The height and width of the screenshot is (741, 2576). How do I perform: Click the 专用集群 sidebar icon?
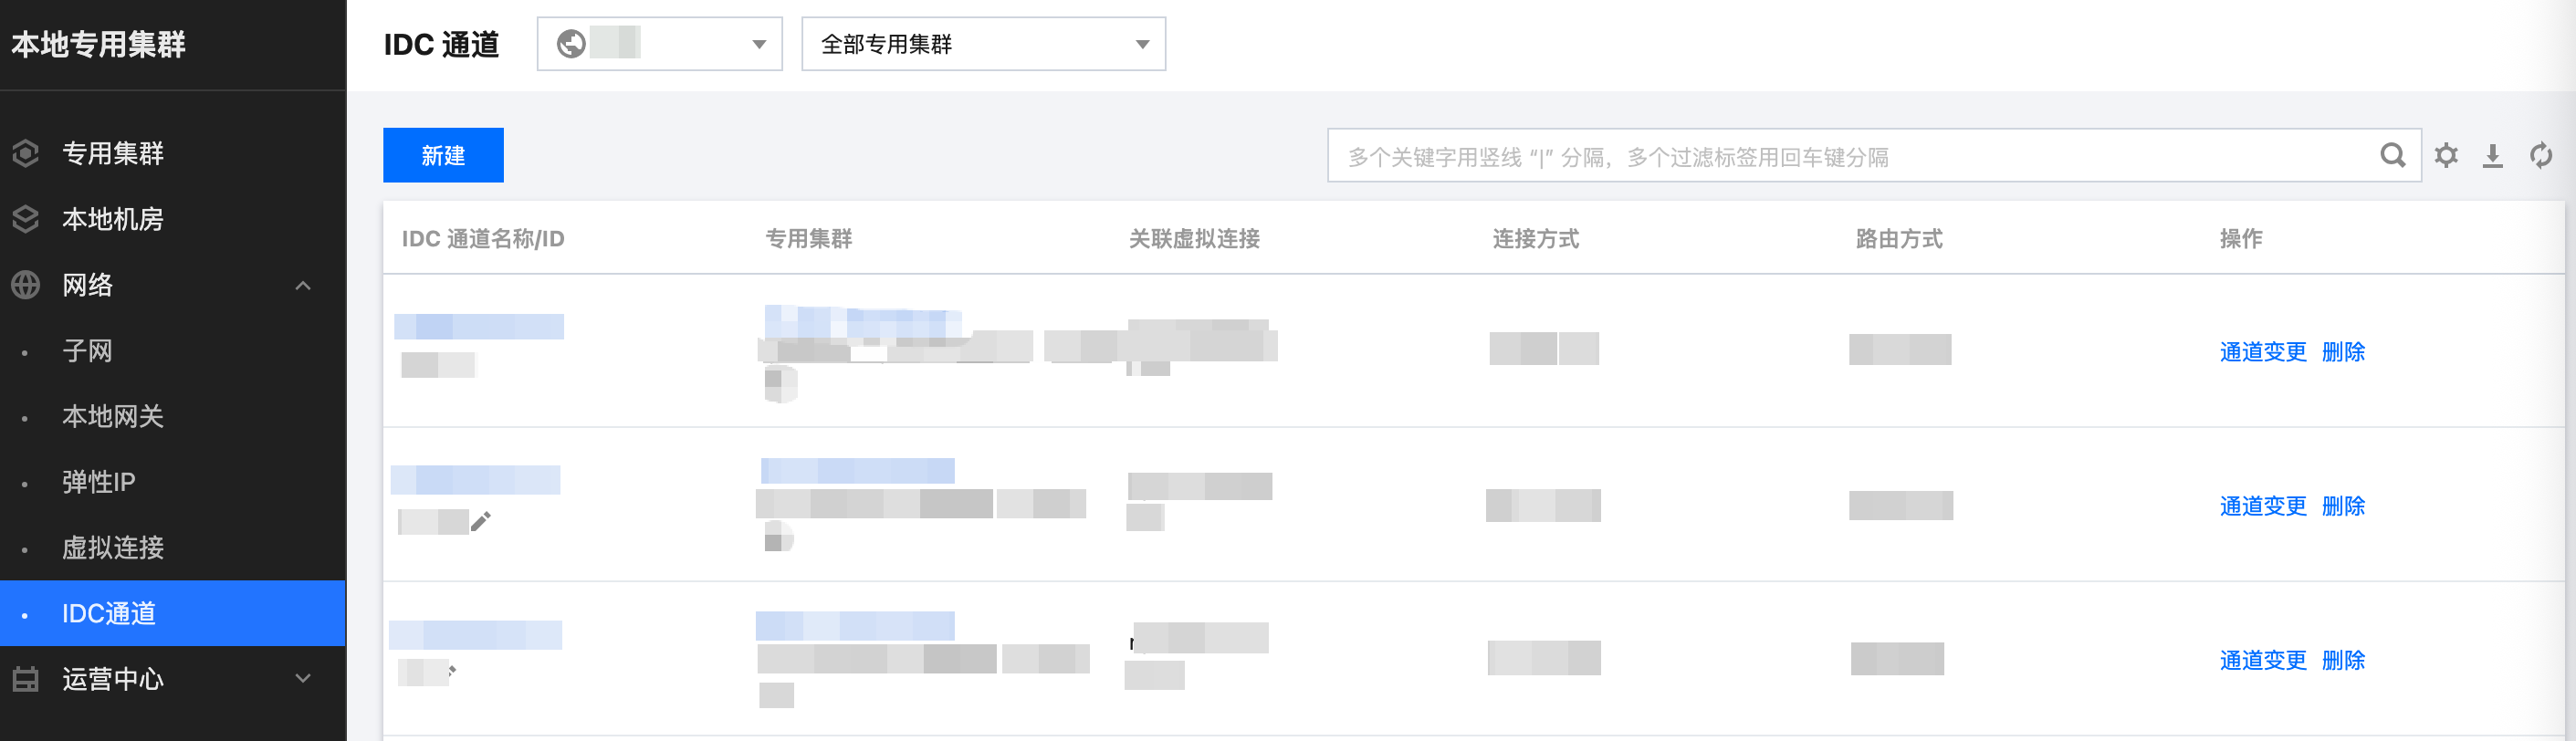[26, 153]
